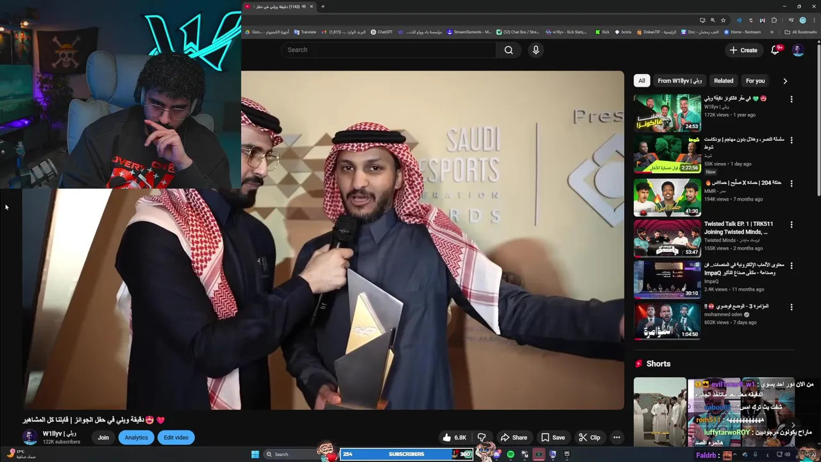Save the video to a playlist
The height and width of the screenshot is (462, 821).
click(x=553, y=438)
